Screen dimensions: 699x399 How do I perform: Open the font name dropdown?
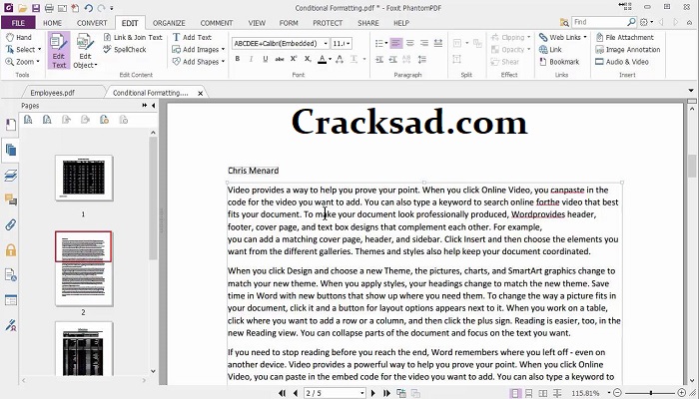coord(326,43)
